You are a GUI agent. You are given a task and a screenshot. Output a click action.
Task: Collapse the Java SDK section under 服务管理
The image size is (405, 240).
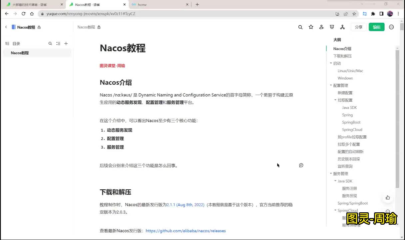[x=335, y=181]
